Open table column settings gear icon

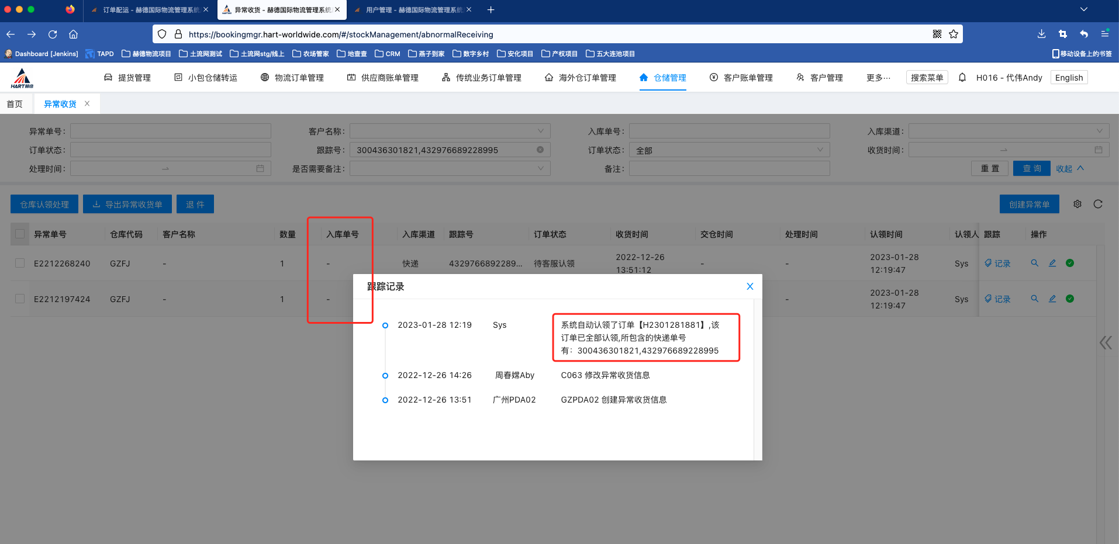[x=1077, y=204]
